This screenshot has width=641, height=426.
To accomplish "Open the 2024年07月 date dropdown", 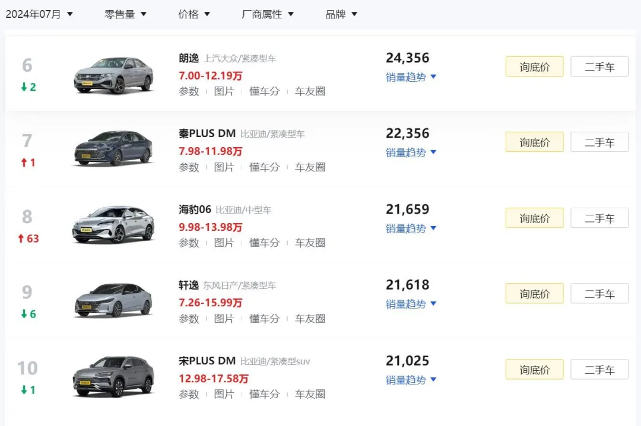I will [x=39, y=14].
